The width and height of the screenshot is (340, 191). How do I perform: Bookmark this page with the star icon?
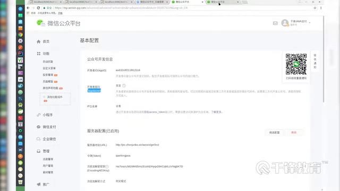[x=315, y=8]
